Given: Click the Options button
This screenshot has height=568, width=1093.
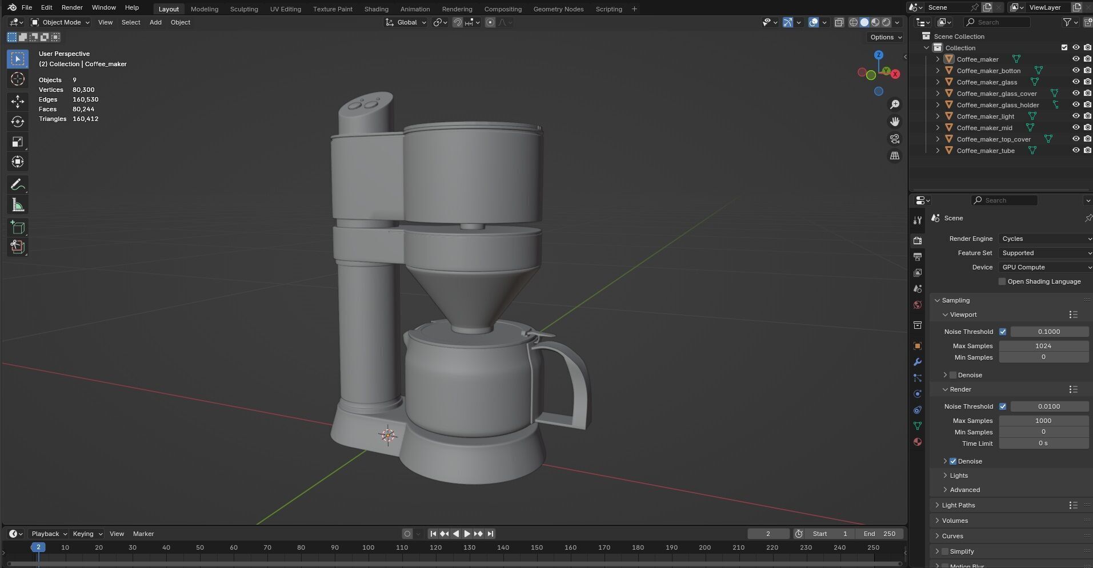Looking at the screenshot, I should pyautogui.click(x=886, y=37).
